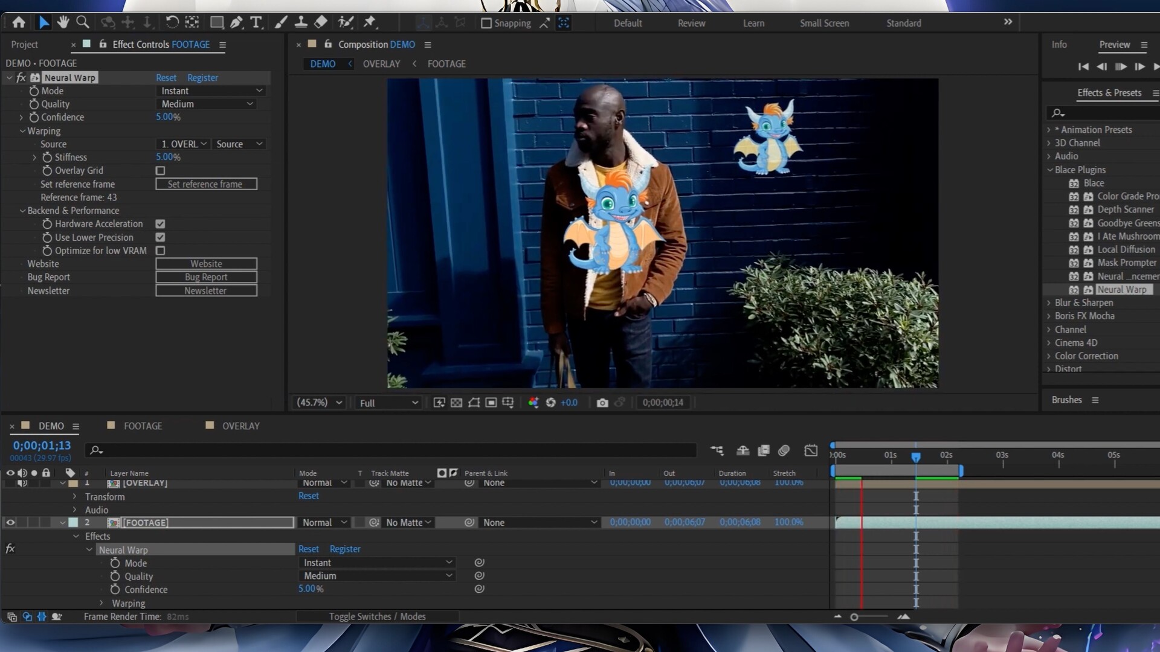Image resolution: width=1160 pixels, height=652 pixels.
Task: Toggle the Snapping checkbox
Action: (x=486, y=23)
